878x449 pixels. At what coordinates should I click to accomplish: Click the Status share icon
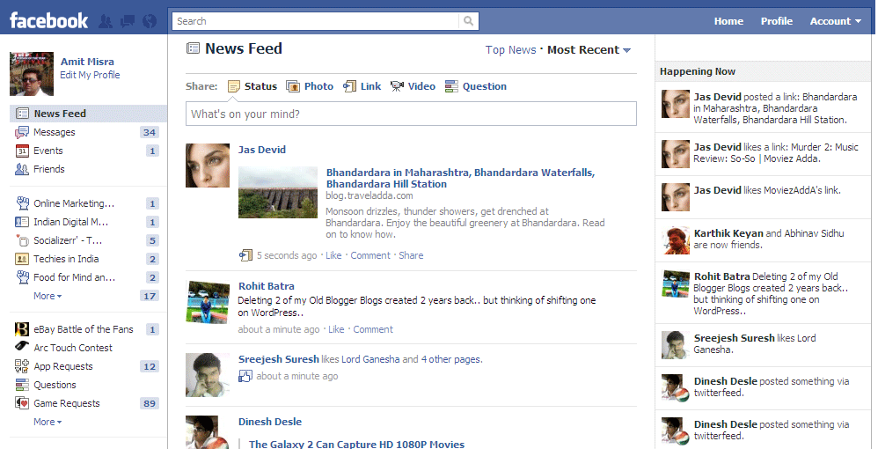tap(234, 86)
